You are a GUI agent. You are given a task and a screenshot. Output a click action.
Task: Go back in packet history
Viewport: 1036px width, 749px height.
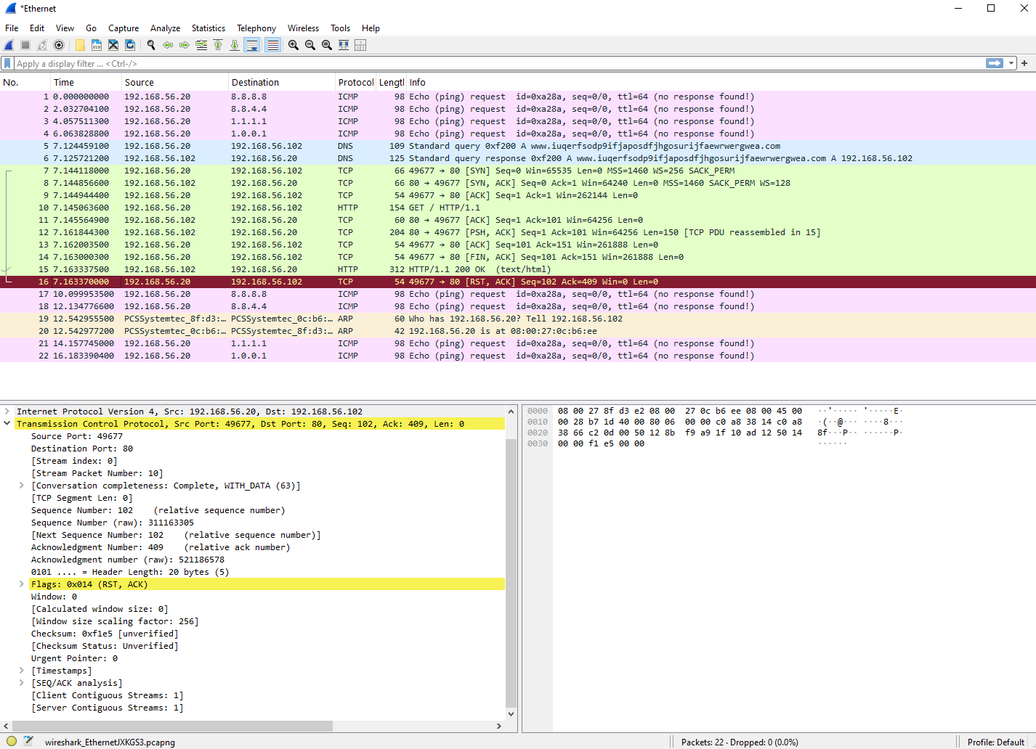(x=168, y=45)
